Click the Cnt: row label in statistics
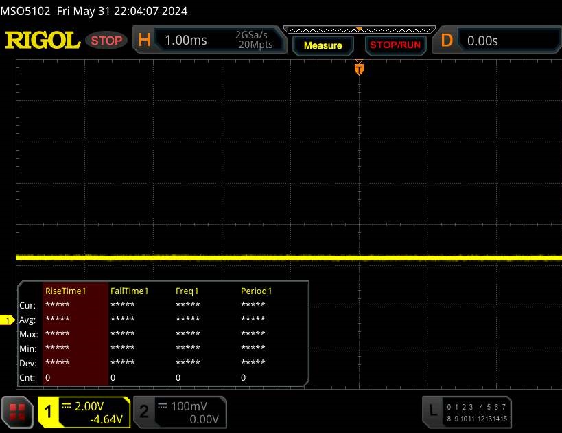Screen dimensions: 562x433 coord(27,378)
